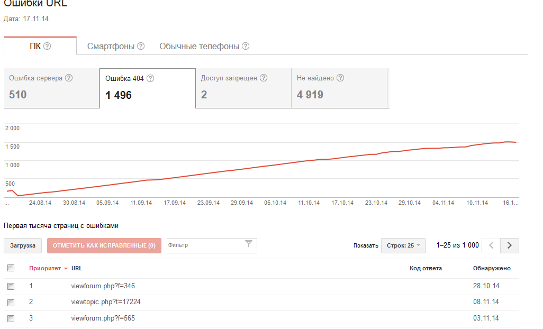
Task: Click help icon beside Смартфоны tab
Action: click(141, 46)
